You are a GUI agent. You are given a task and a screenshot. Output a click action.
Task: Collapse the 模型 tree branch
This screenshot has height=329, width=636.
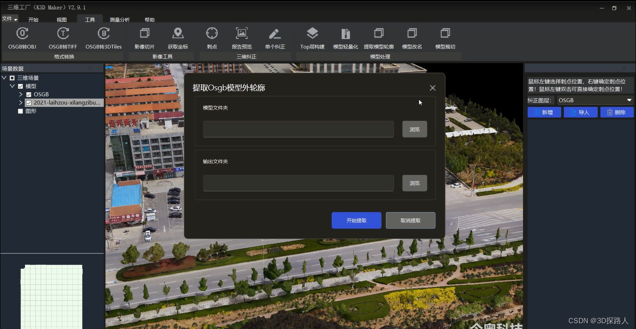[13, 86]
